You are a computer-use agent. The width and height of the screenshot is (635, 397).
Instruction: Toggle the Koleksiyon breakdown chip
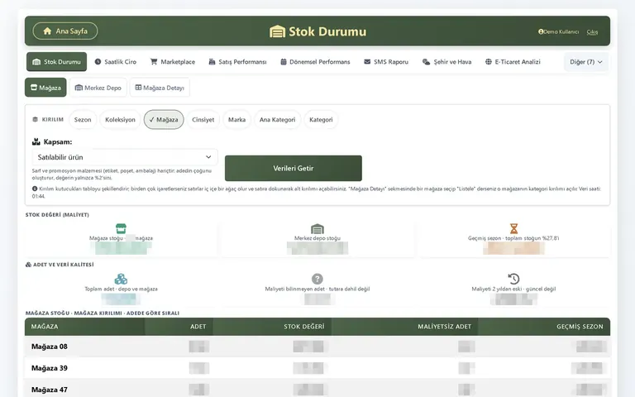[120, 119]
